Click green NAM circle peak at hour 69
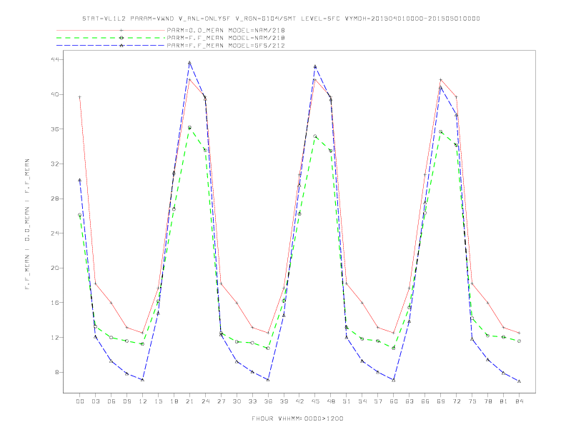 coord(441,132)
